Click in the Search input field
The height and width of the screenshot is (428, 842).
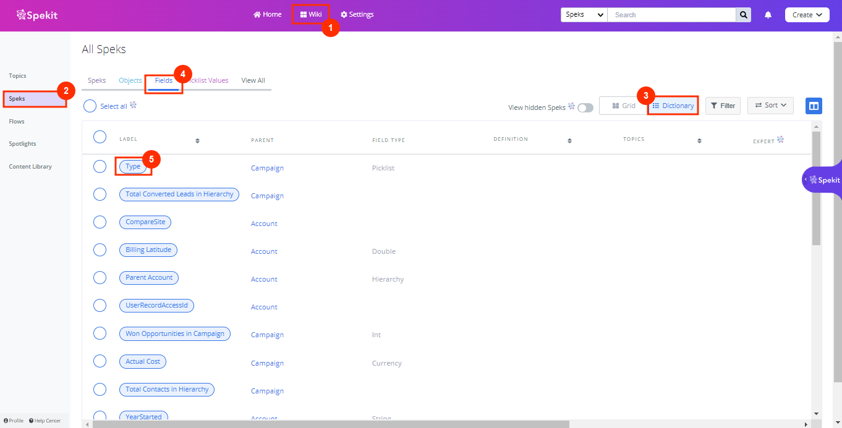coord(671,15)
